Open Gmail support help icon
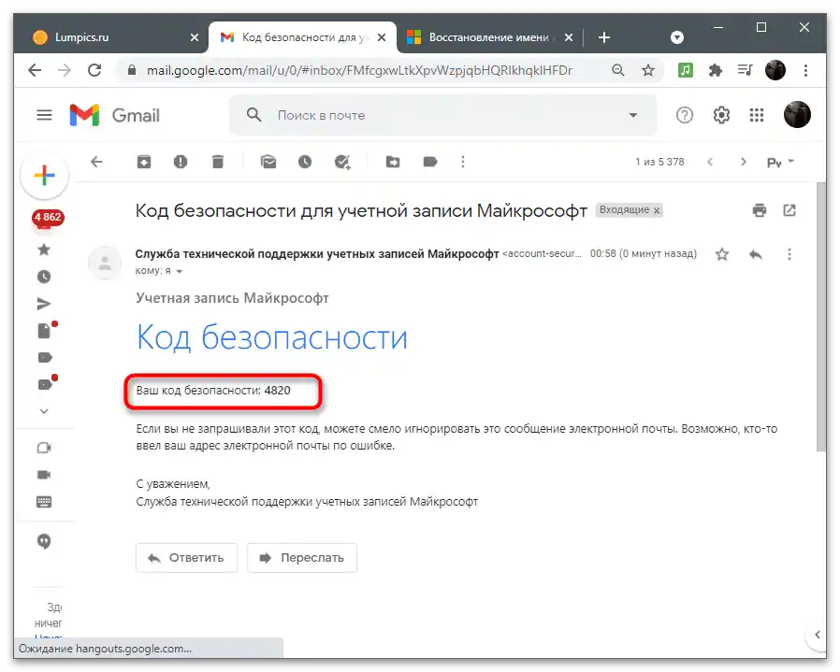 [x=684, y=115]
